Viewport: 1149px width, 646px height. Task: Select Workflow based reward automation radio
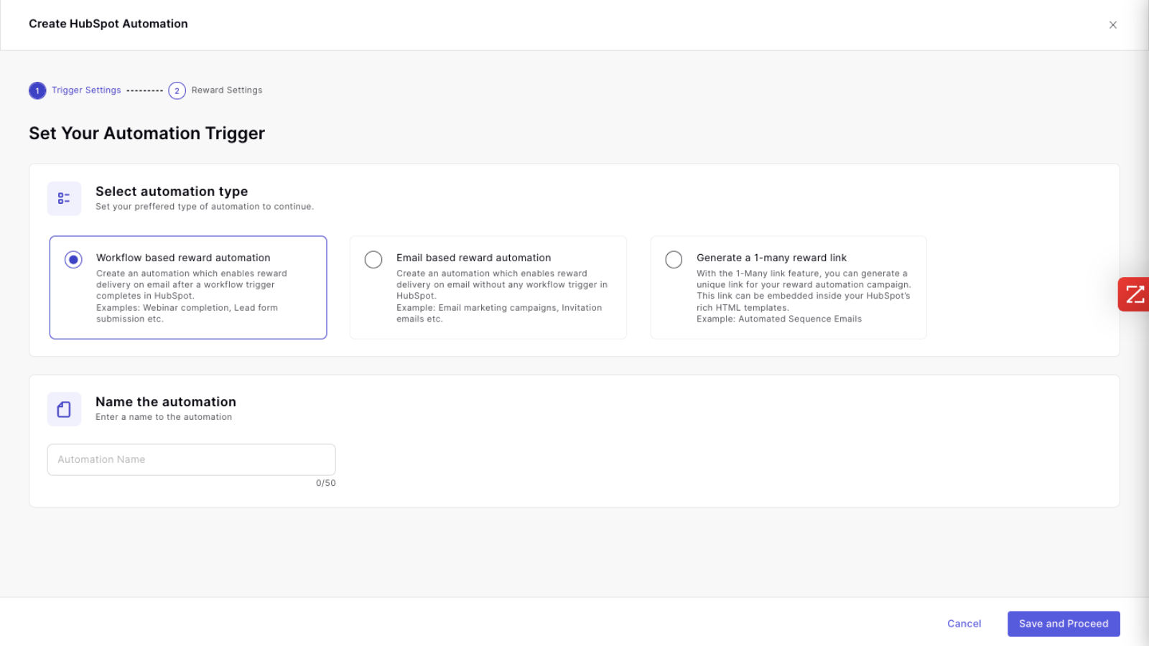pyautogui.click(x=73, y=259)
